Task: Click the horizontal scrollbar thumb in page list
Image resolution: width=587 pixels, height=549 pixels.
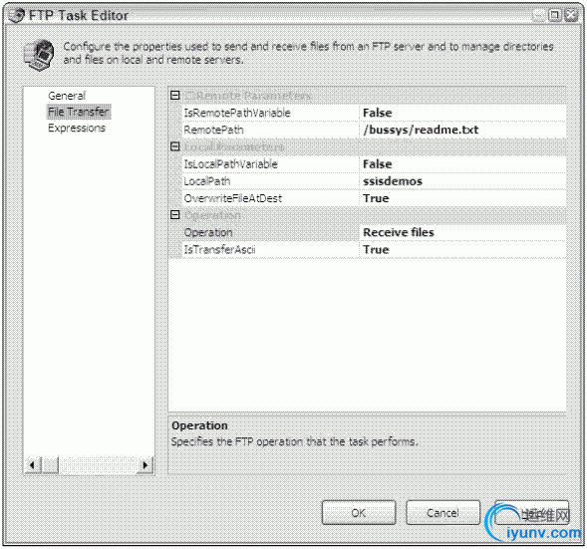Action: 50,465
